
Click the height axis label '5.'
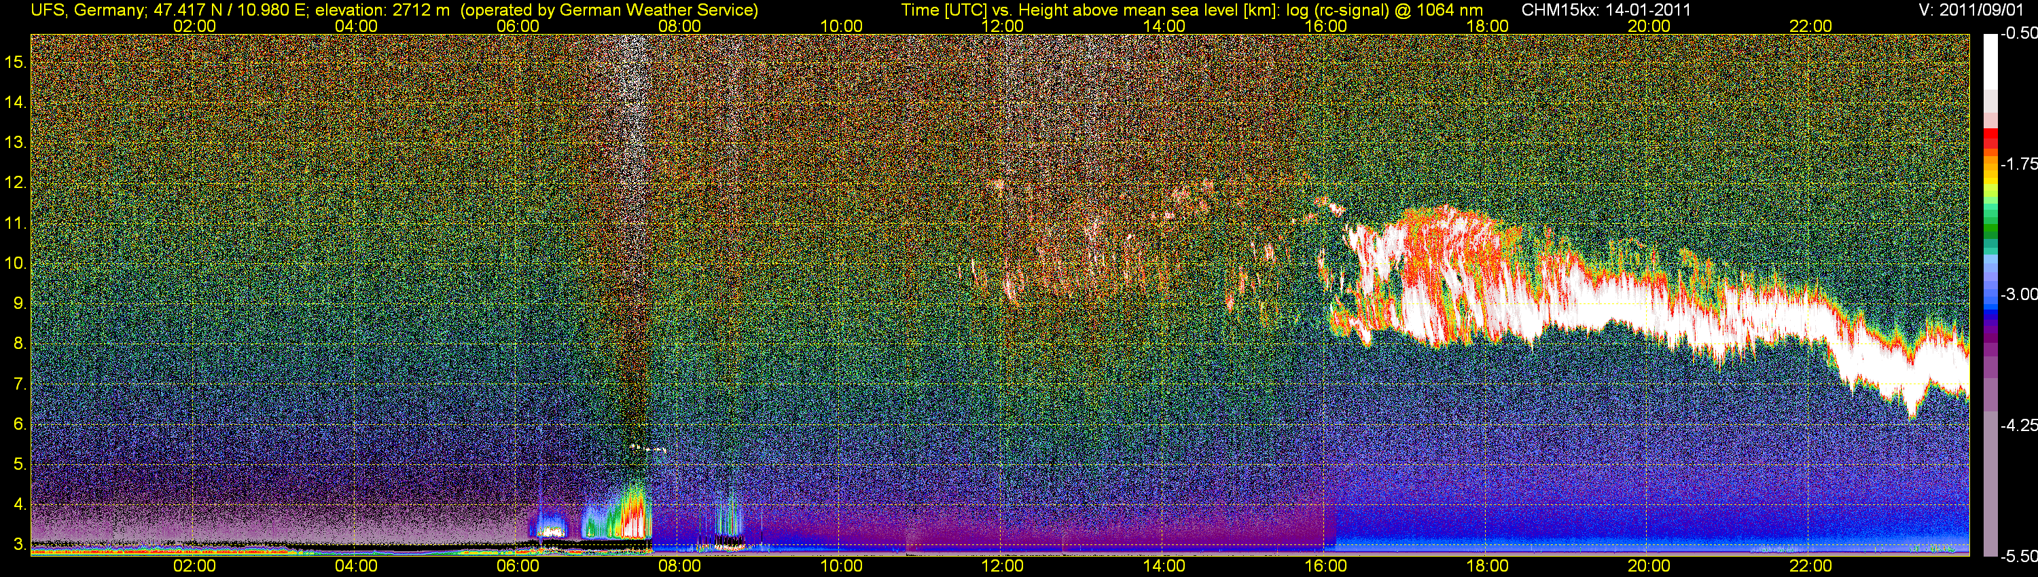(20, 465)
